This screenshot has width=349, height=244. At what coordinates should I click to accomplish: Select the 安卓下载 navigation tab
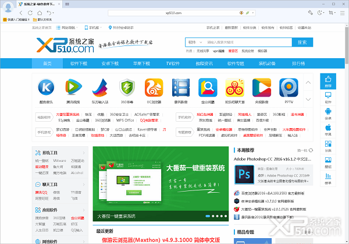(110, 63)
